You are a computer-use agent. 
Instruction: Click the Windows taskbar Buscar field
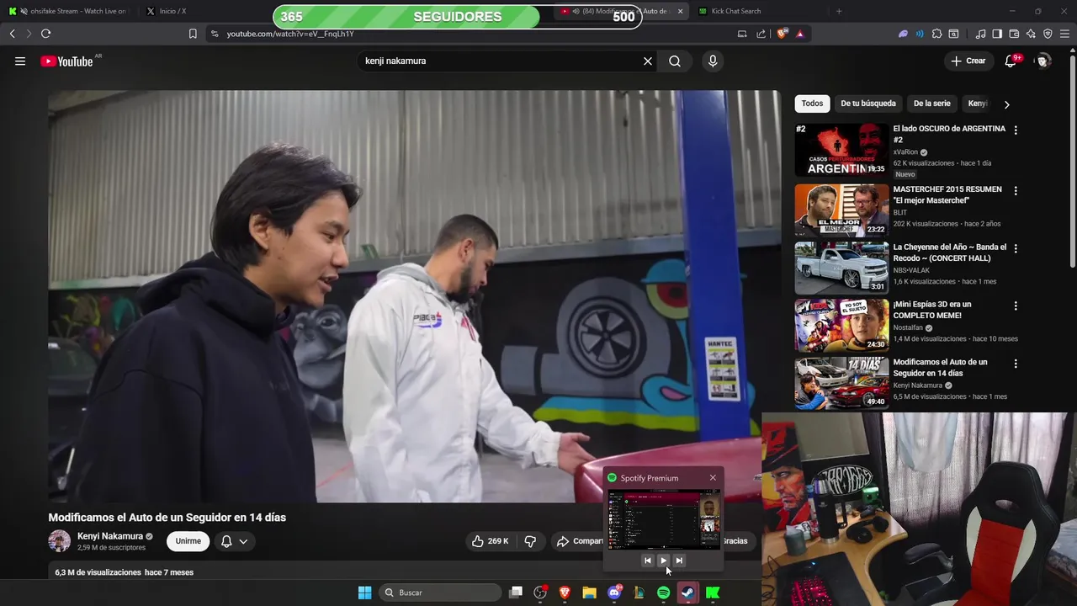(x=438, y=593)
